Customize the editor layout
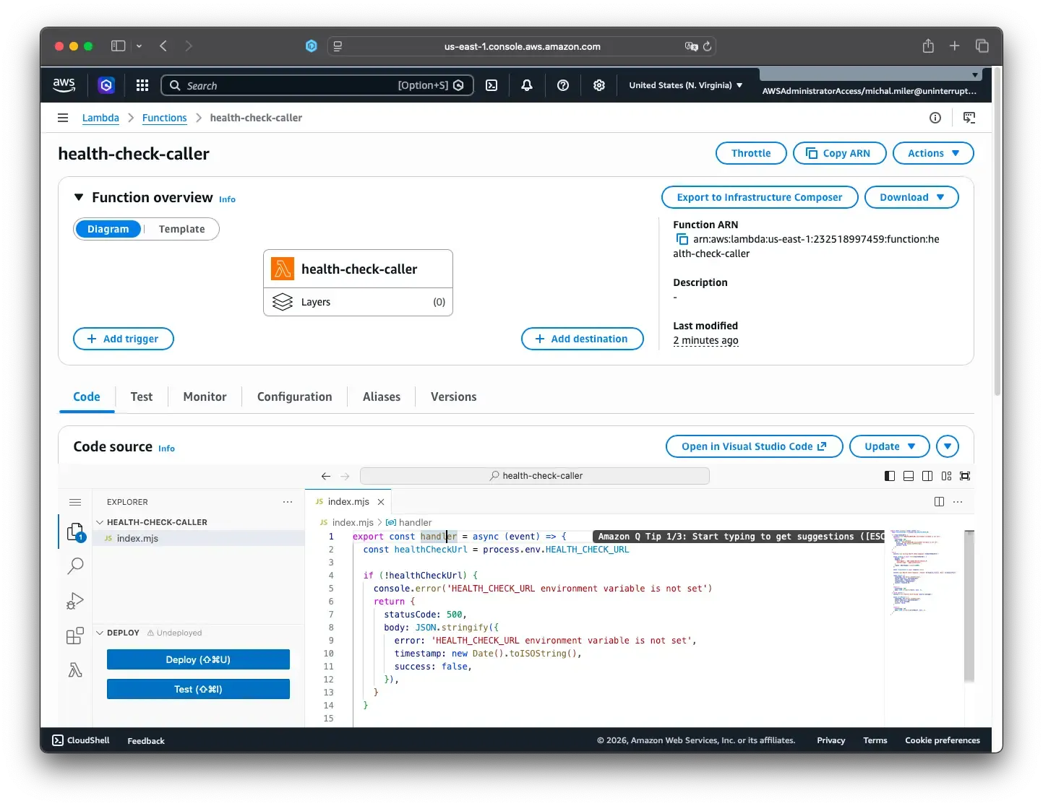Viewport: 1043px width, 806px height. 946,476
